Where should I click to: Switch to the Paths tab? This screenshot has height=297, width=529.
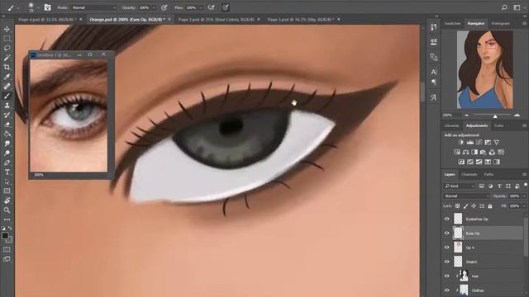pyautogui.click(x=488, y=174)
